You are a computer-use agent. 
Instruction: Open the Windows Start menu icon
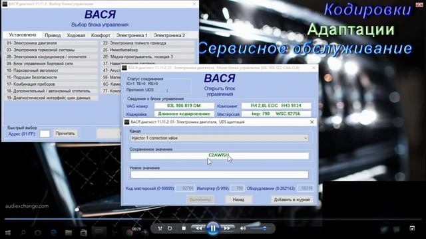(8, 232)
